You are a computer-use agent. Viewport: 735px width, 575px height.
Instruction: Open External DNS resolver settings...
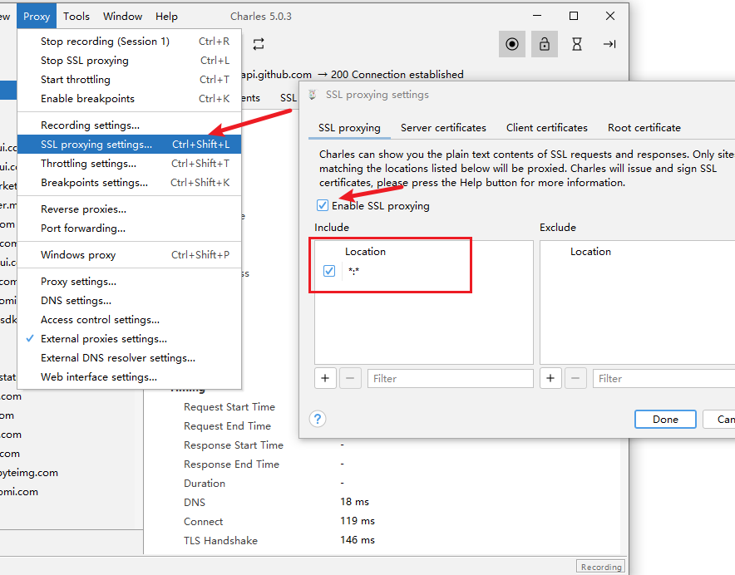coord(130,358)
